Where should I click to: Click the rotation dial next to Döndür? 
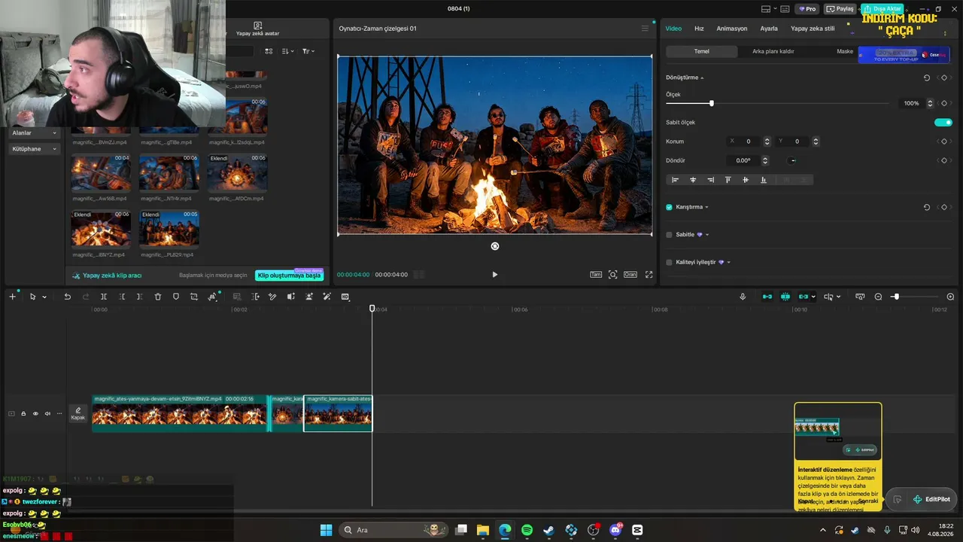pyautogui.click(x=792, y=160)
